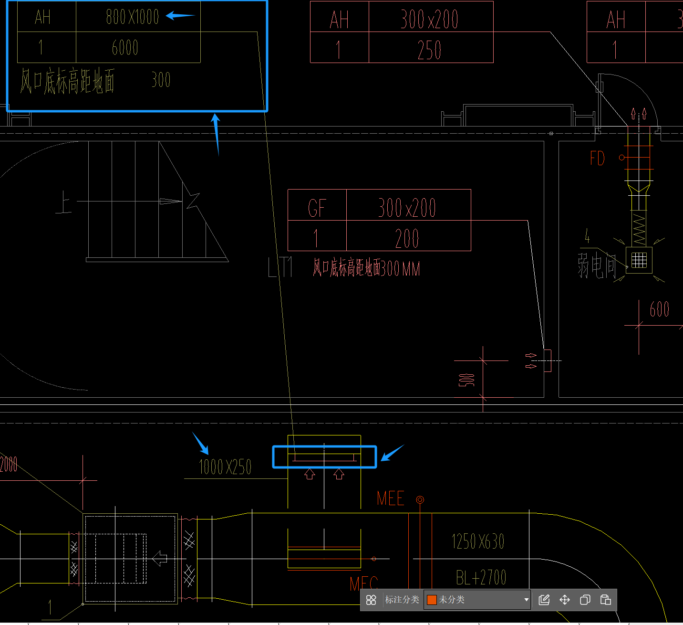Image resolution: width=683 pixels, height=625 pixels.
Task: Select the red MEC label
Action: (x=363, y=584)
